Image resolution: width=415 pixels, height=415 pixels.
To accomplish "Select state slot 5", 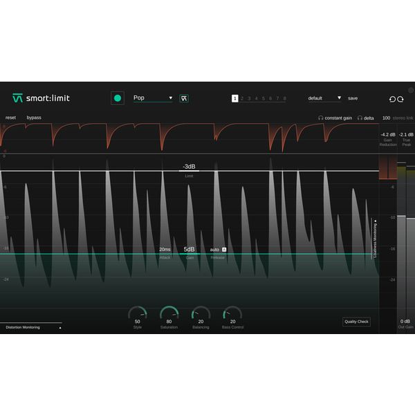I will (264, 98).
